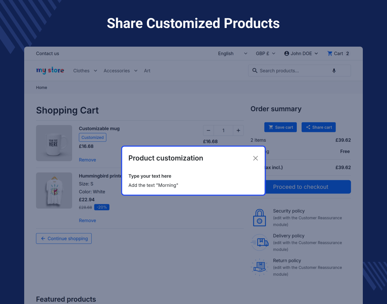Click the Contact us link

point(47,54)
